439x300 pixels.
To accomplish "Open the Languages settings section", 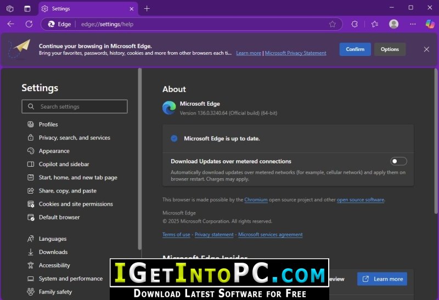I will point(53,239).
